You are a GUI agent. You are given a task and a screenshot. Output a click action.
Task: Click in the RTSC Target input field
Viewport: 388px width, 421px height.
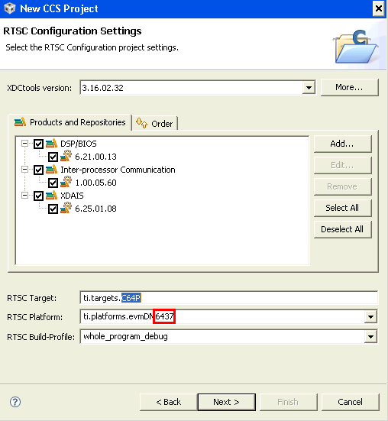pos(228,298)
